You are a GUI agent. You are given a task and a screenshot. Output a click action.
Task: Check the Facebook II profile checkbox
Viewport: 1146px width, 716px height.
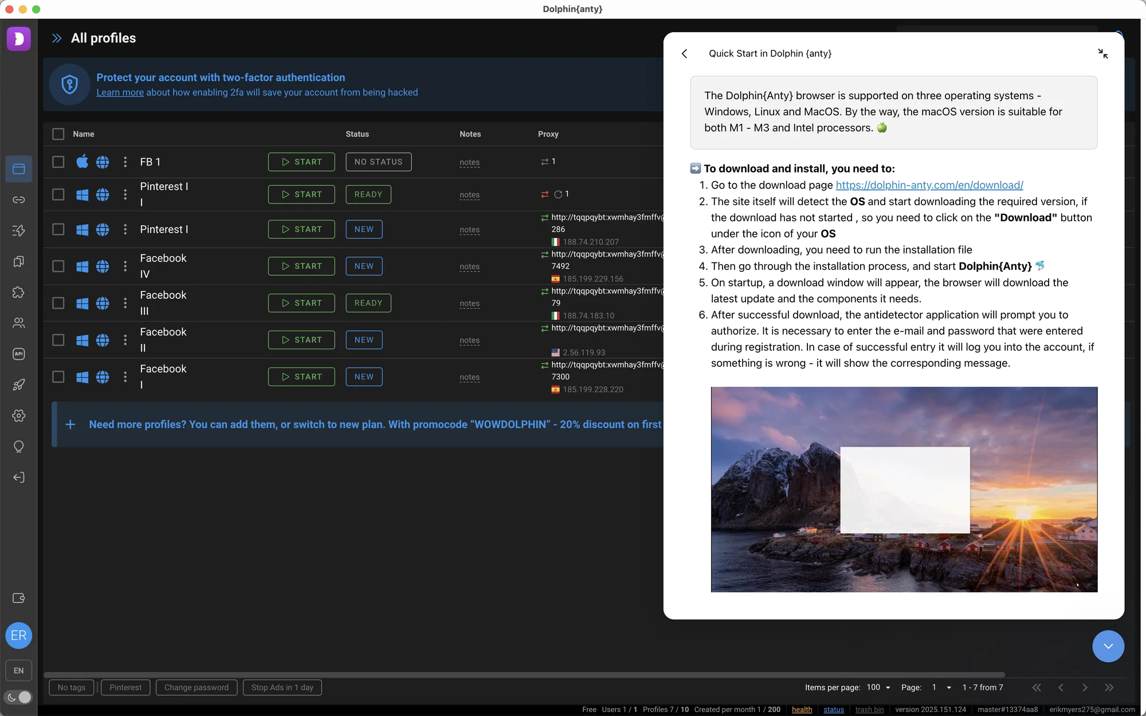[x=58, y=340]
